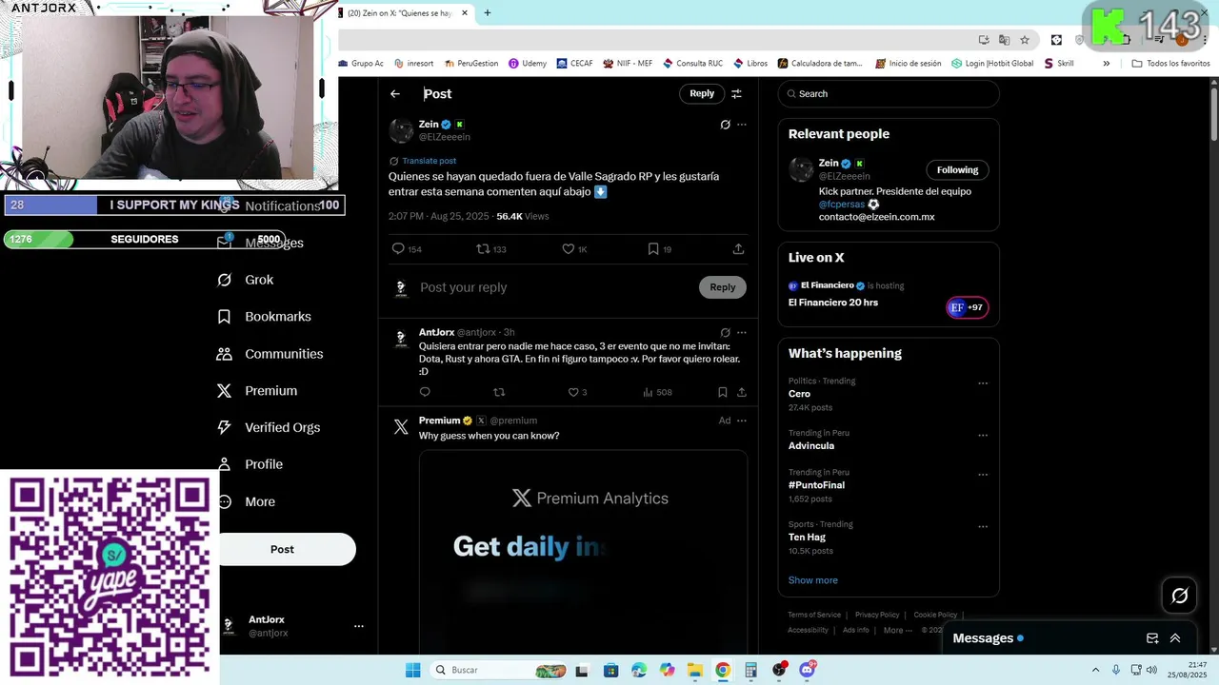Open Discord from taskbar
This screenshot has height=685, width=1219.
808,671
